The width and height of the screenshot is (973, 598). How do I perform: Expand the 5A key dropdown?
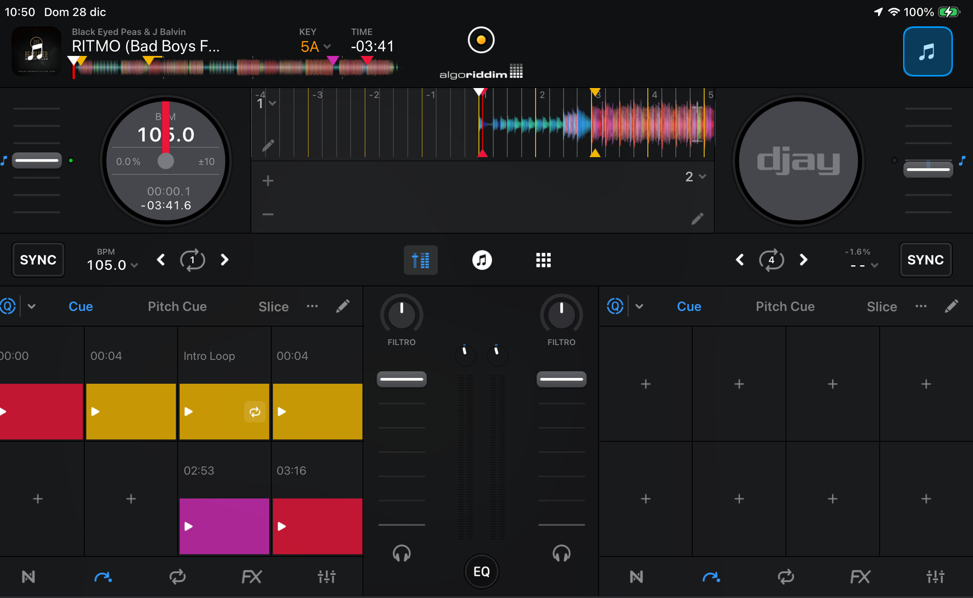click(x=316, y=46)
